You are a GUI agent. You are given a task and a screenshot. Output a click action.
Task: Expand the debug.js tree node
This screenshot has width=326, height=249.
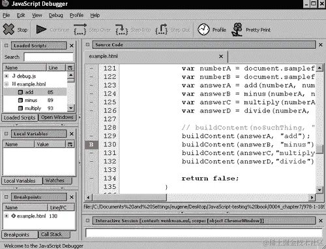(7, 76)
